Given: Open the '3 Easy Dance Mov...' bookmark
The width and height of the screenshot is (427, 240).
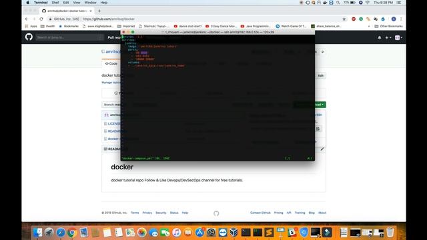Looking at the screenshot, I should coord(221,27).
